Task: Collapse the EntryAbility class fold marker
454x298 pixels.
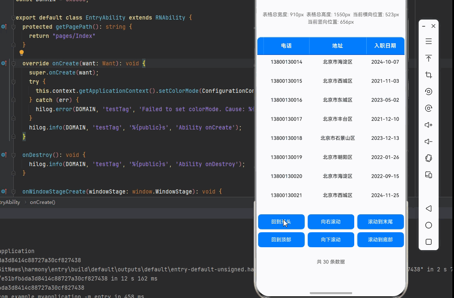Action: pyautogui.click(x=13, y=17)
